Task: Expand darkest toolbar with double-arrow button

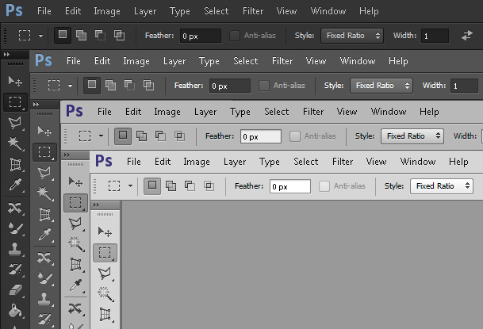Action: coord(6,55)
